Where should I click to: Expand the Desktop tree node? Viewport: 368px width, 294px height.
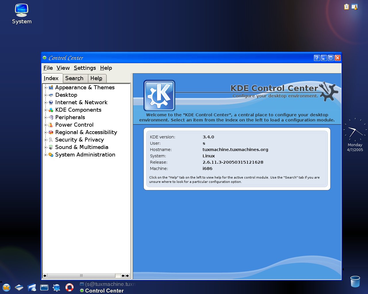click(x=45, y=95)
